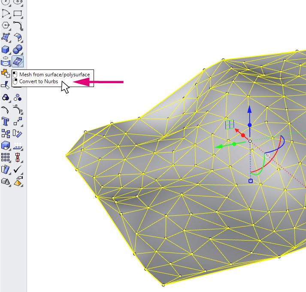Click the green dot on gumball Y axis

234,144
